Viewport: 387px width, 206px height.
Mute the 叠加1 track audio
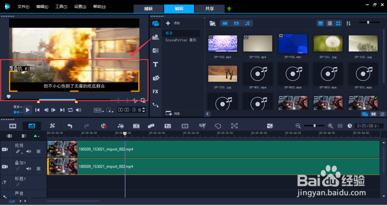(29, 169)
